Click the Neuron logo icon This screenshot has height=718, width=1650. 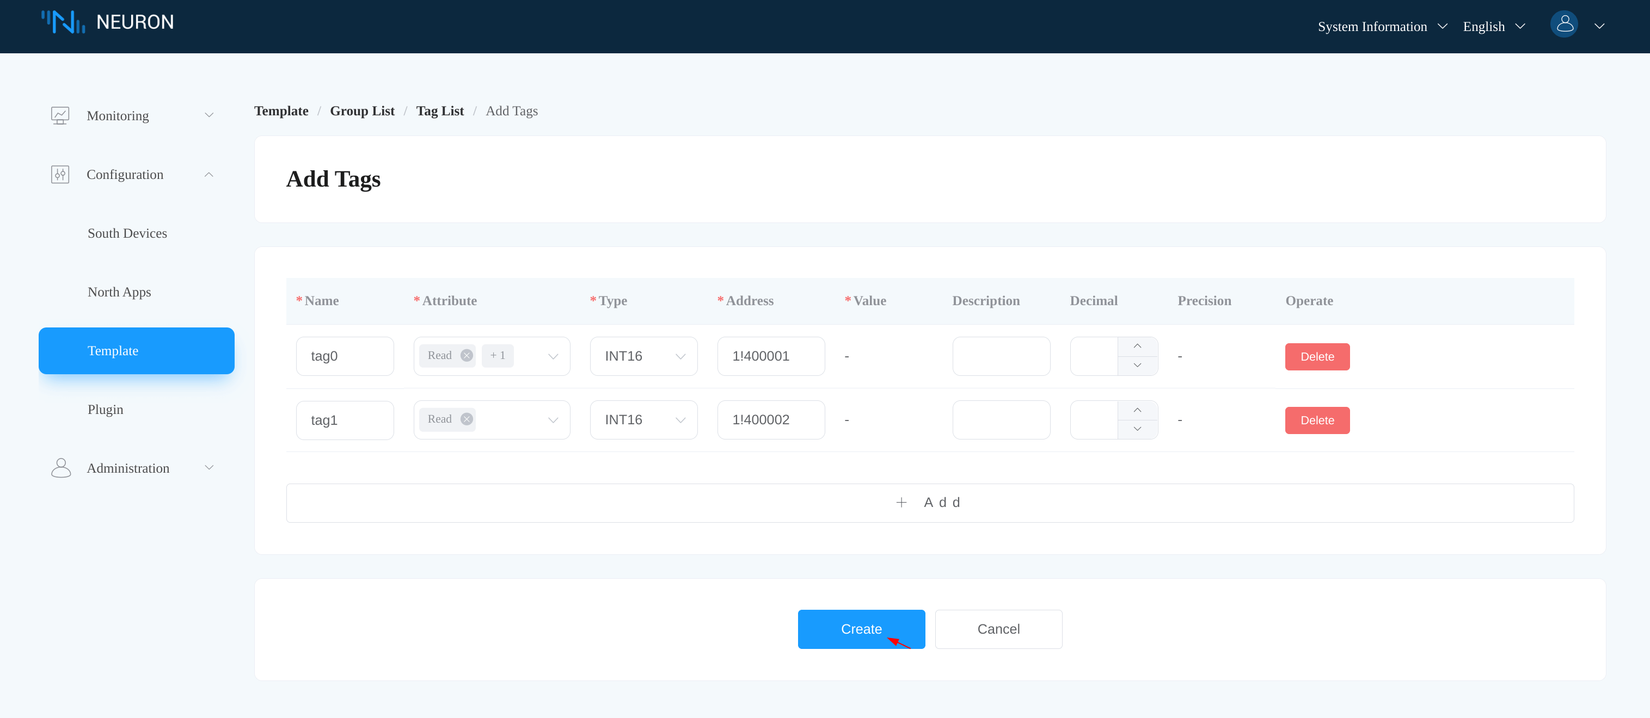(x=63, y=22)
